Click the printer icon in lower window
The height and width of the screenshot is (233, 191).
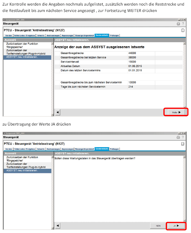click(178, 137)
